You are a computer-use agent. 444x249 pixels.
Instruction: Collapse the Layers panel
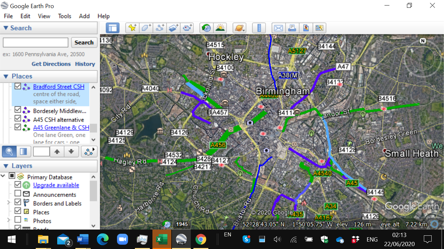(x=6, y=166)
